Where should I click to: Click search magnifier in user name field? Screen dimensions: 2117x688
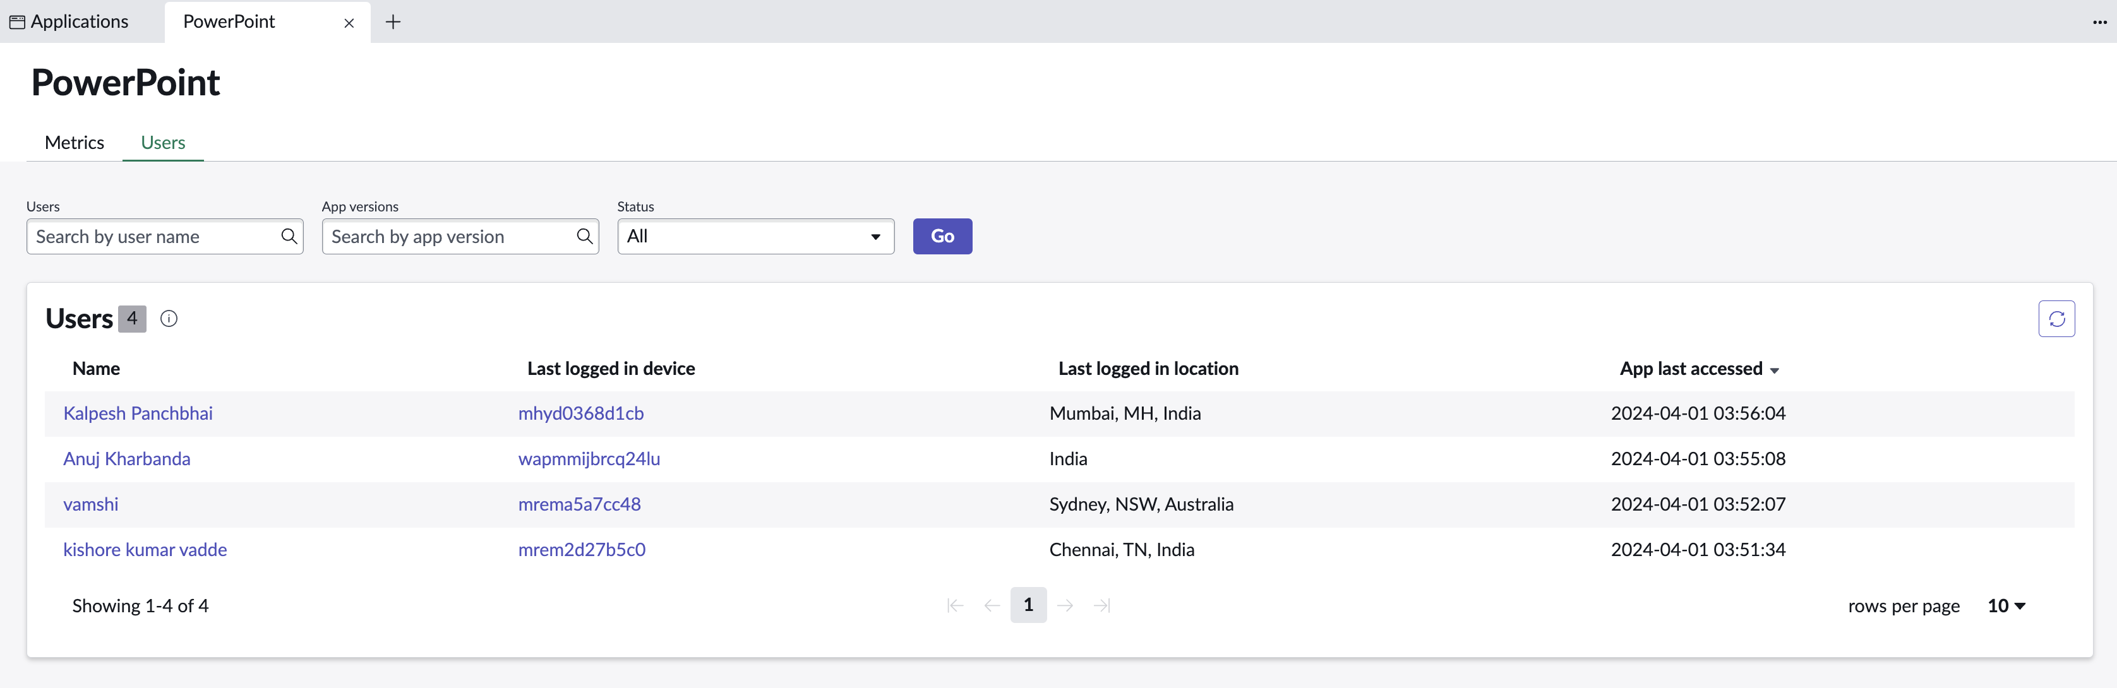click(289, 237)
